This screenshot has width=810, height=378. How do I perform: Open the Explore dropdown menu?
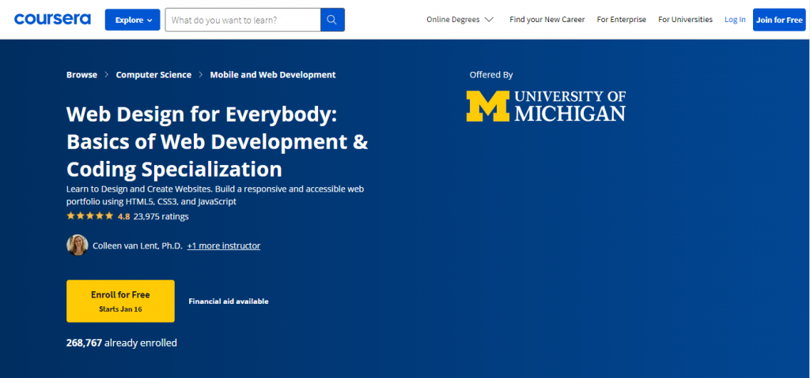coord(133,20)
